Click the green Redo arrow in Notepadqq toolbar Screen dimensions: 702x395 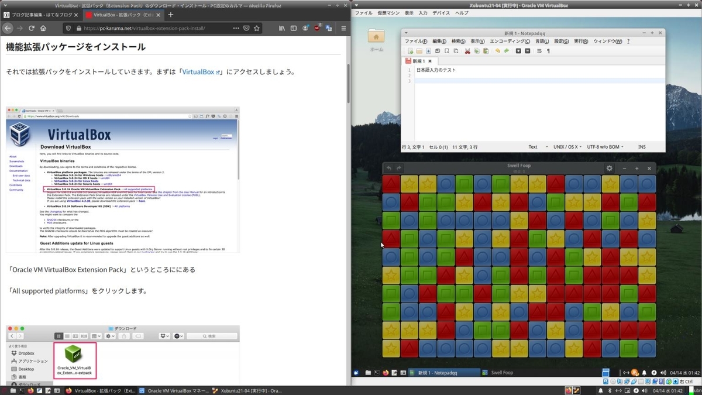[x=507, y=51]
